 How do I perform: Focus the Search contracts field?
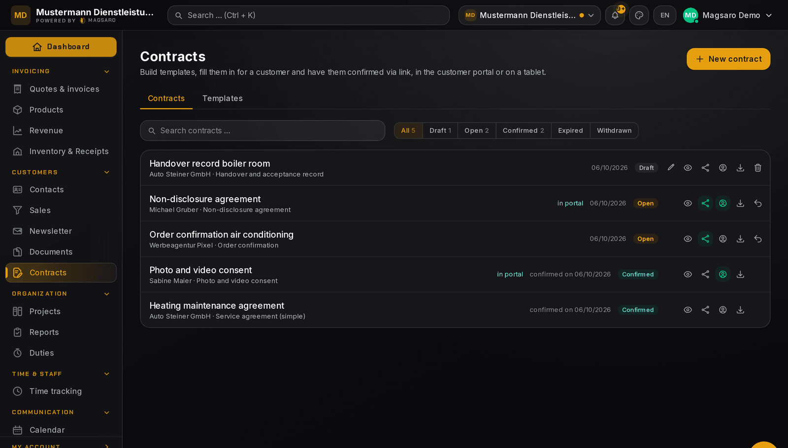pos(263,131)
